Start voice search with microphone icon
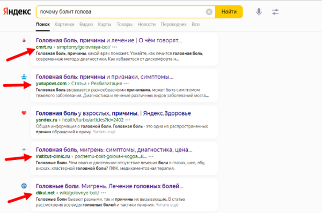 point(259,12)
